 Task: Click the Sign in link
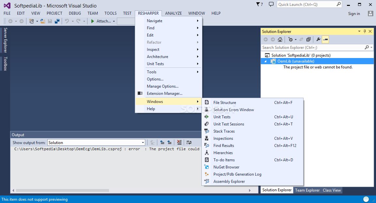point(354,14)
